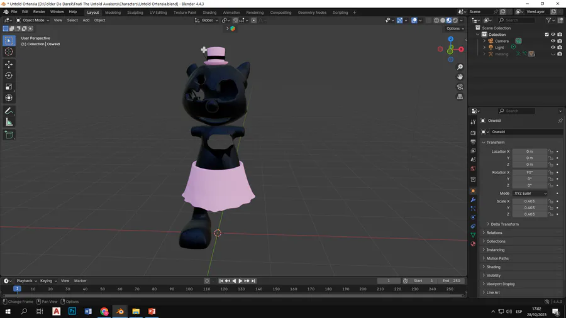Open the Tool properties tab
The height and width of the screenshot is (318, 566).
[x=473, y=122]
